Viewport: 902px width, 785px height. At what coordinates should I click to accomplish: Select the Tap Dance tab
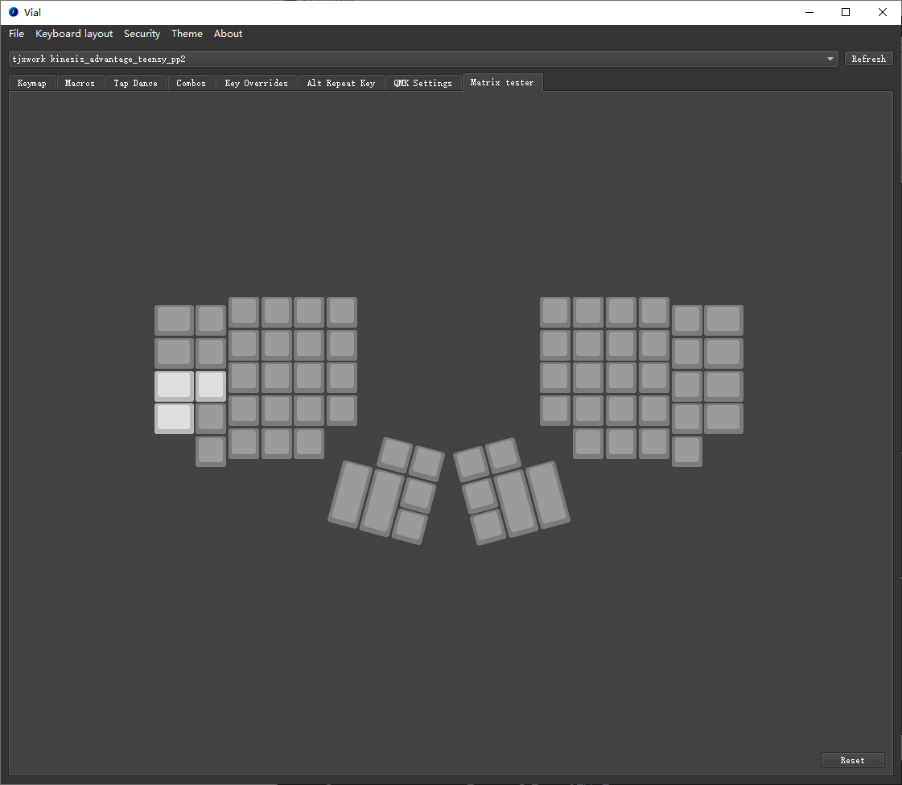tap(135, 83)
